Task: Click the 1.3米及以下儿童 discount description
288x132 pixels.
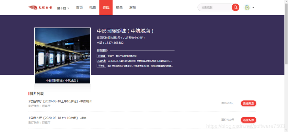Action: coord(140,61)
